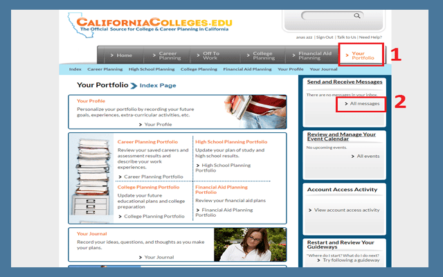Viewport: 443px width, 277px height.
Task: Click the student holding books photo
Action: pyautogui.click(x=255, y=111)
